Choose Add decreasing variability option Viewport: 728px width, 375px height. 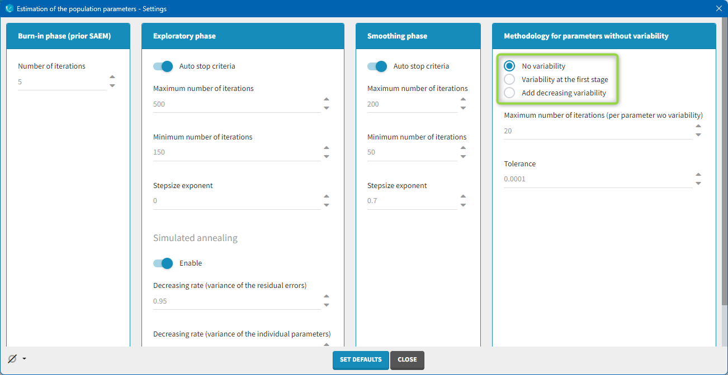point(509,93)
